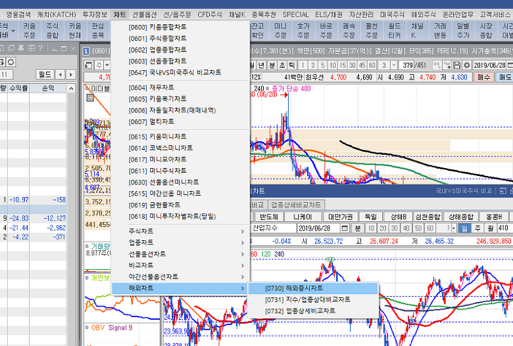The height and width of the screenshot is (346, 513).
Task: Open the interval dropdown showing 1 in overseas chart
Action: [x=454, y=228]
